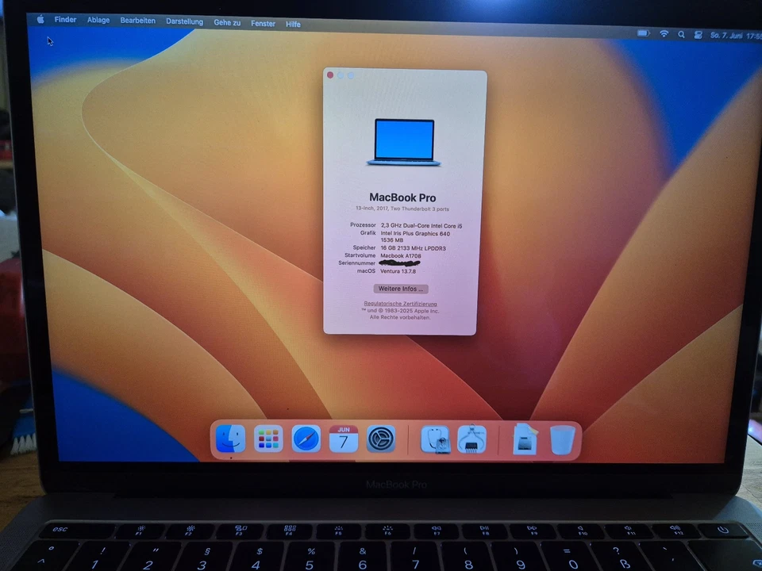This screenshot has height=571, width=762.
Task: Click the 'Alle Rechte vorbehalten.' text
Action: click(400, 317)
